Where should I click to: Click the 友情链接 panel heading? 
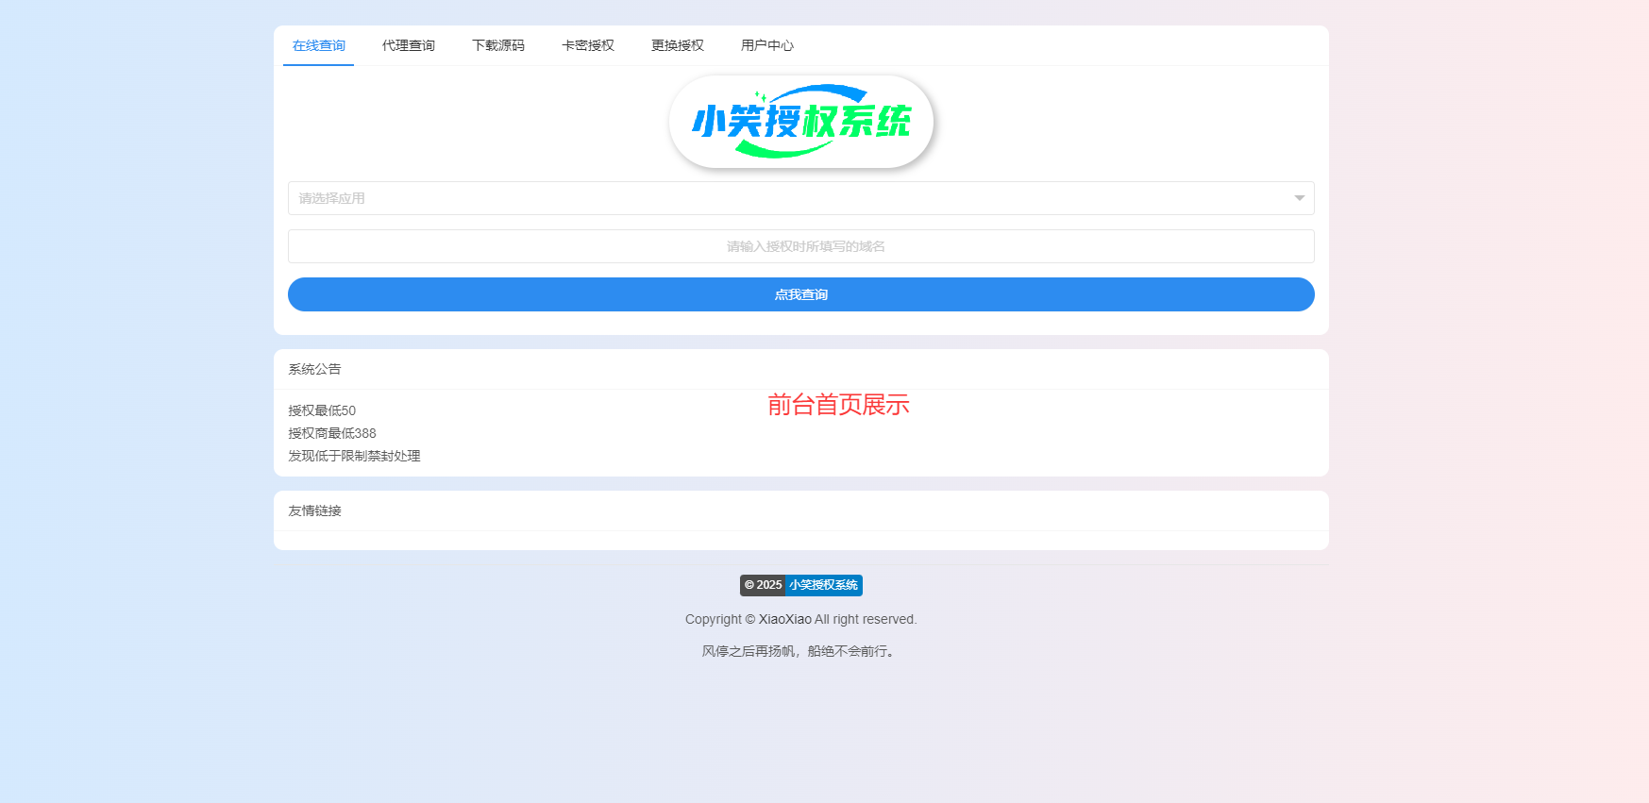[x=314, y=510]
